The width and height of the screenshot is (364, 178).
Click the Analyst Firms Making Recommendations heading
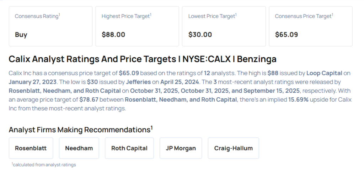[x=80, y=129]
